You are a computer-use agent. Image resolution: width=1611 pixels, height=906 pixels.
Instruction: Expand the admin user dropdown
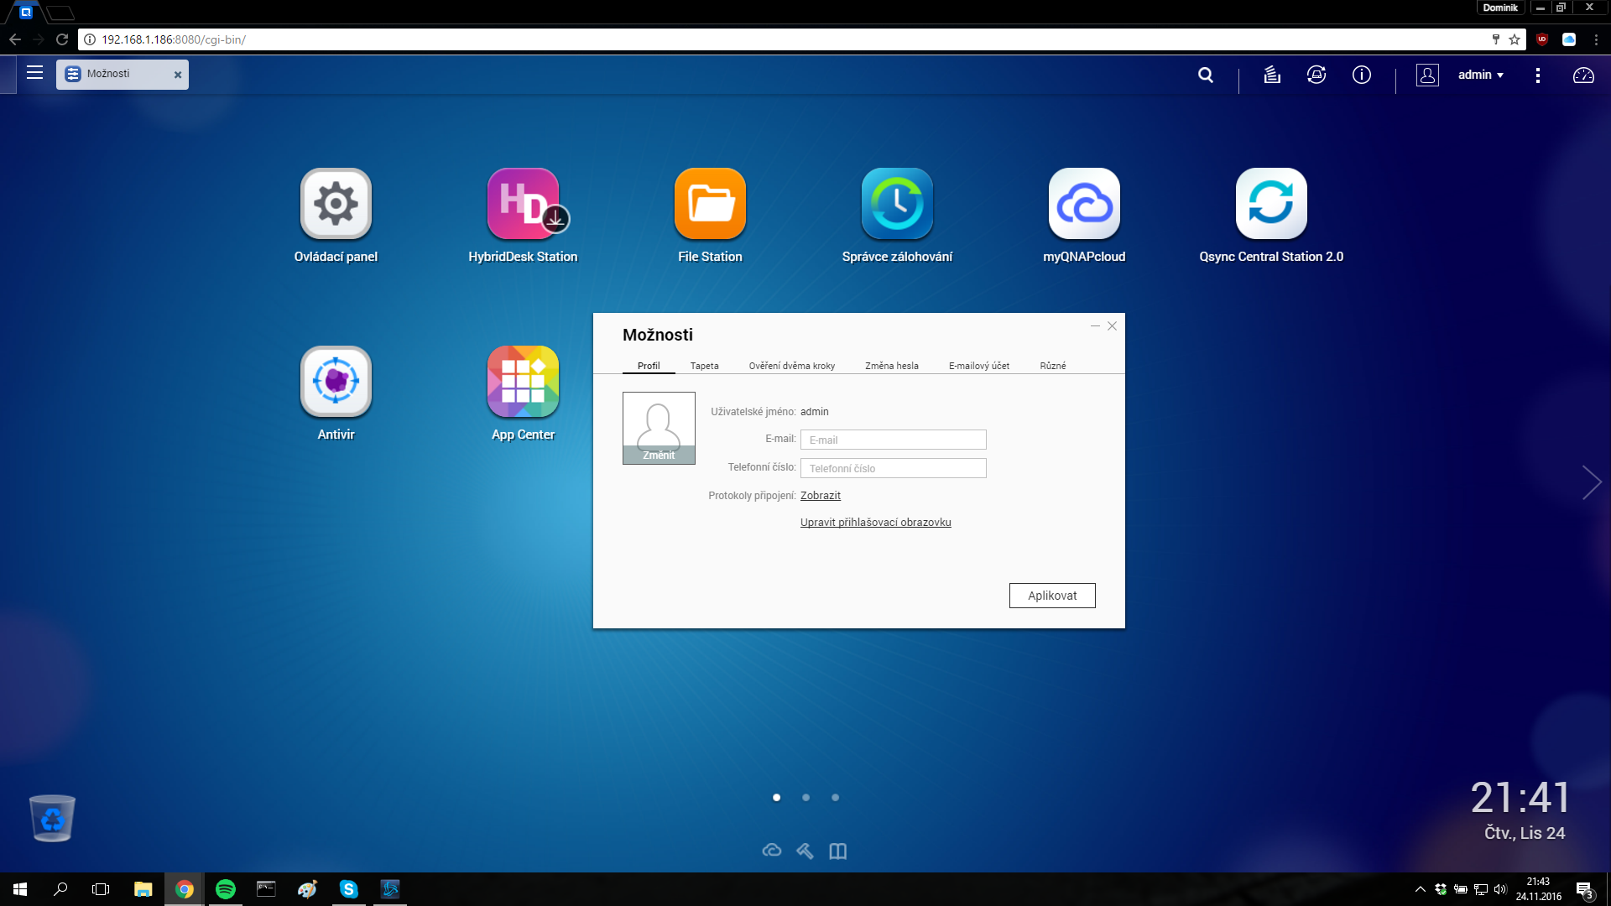coord(1480,75)
